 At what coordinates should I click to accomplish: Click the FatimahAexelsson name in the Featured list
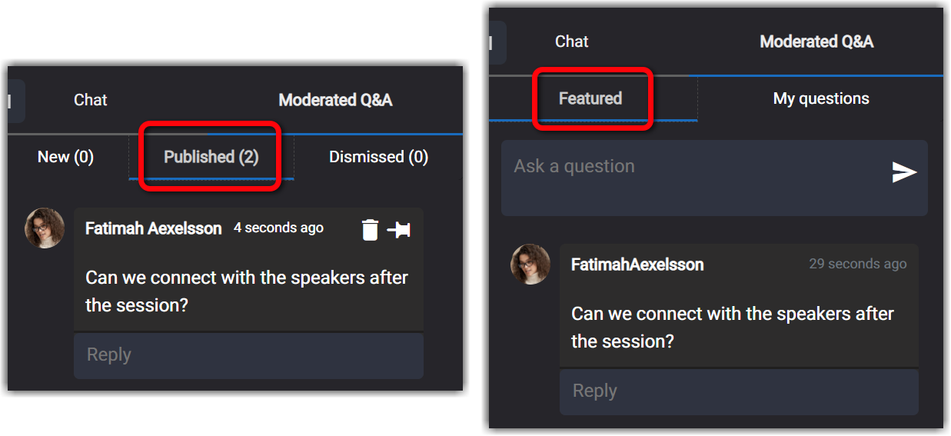click(637, 265)
